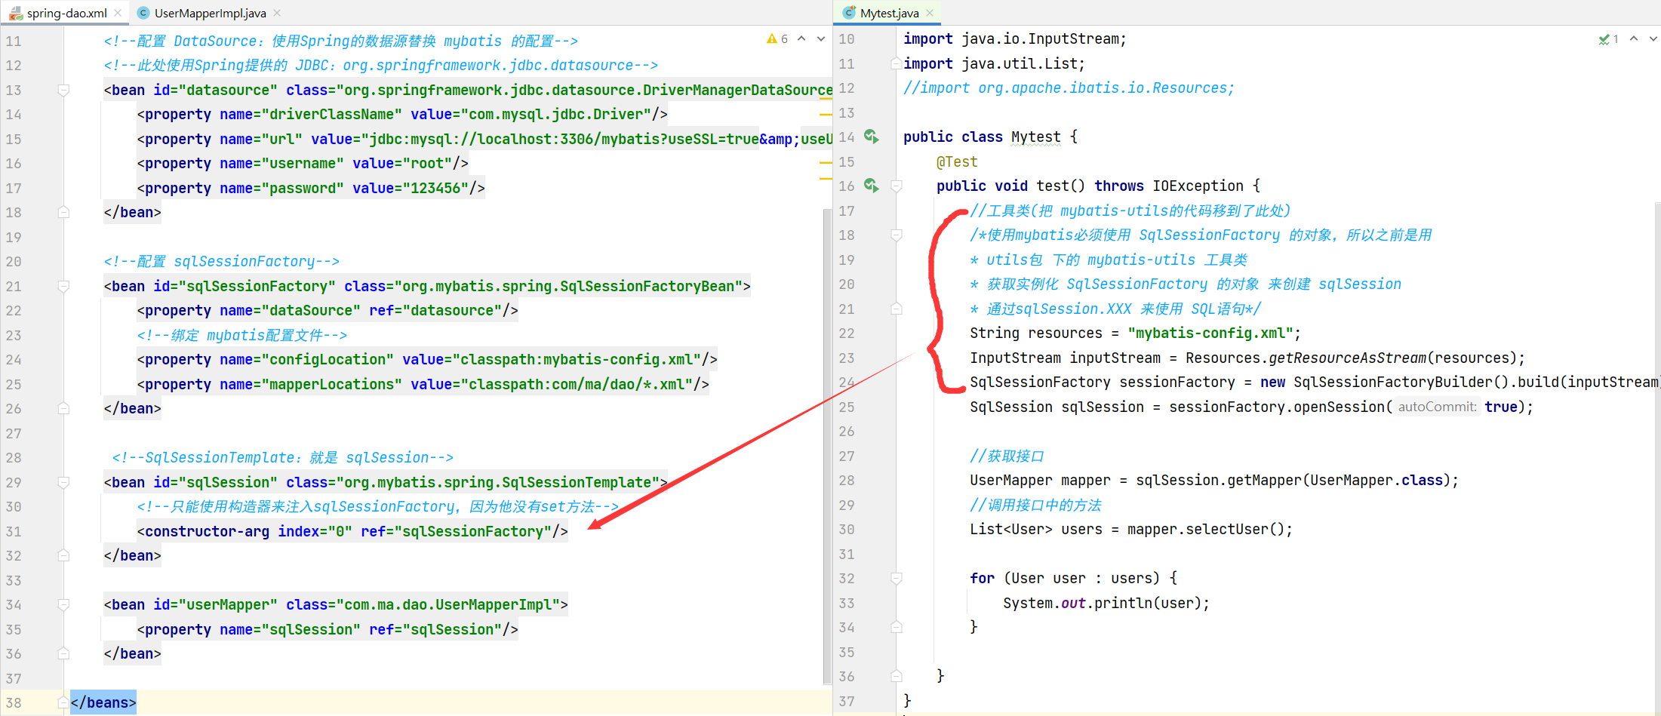
Task: Click the commented-out Resources import line
Action: (x=1069, y=88)
